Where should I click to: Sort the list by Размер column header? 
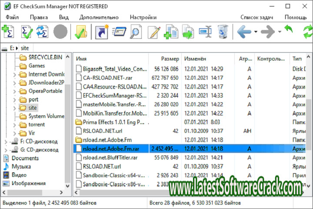(165, 59)
